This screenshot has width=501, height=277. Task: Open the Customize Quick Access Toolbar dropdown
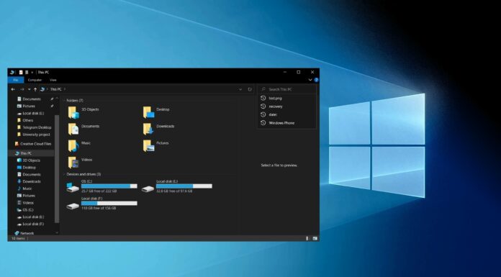point(32,73)
